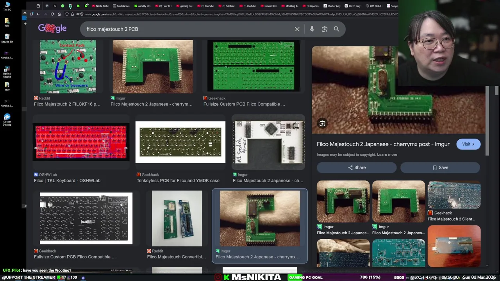This screenshot has width=500, height=281.
Task: Click large preview image of PCB
Action: [x=398, y=90]
